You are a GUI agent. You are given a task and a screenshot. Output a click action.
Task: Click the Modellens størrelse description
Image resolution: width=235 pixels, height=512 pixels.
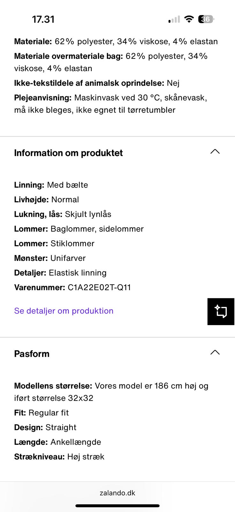tap(111, 392)
